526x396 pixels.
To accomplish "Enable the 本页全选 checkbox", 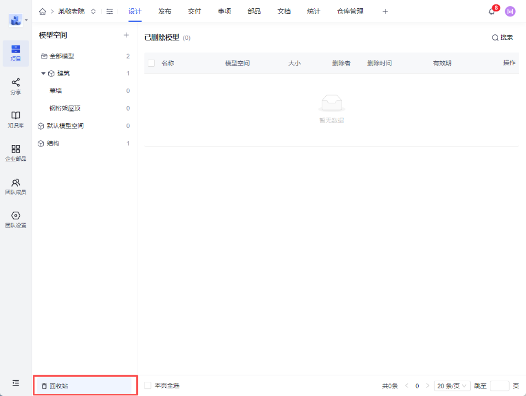I will 148,386.
